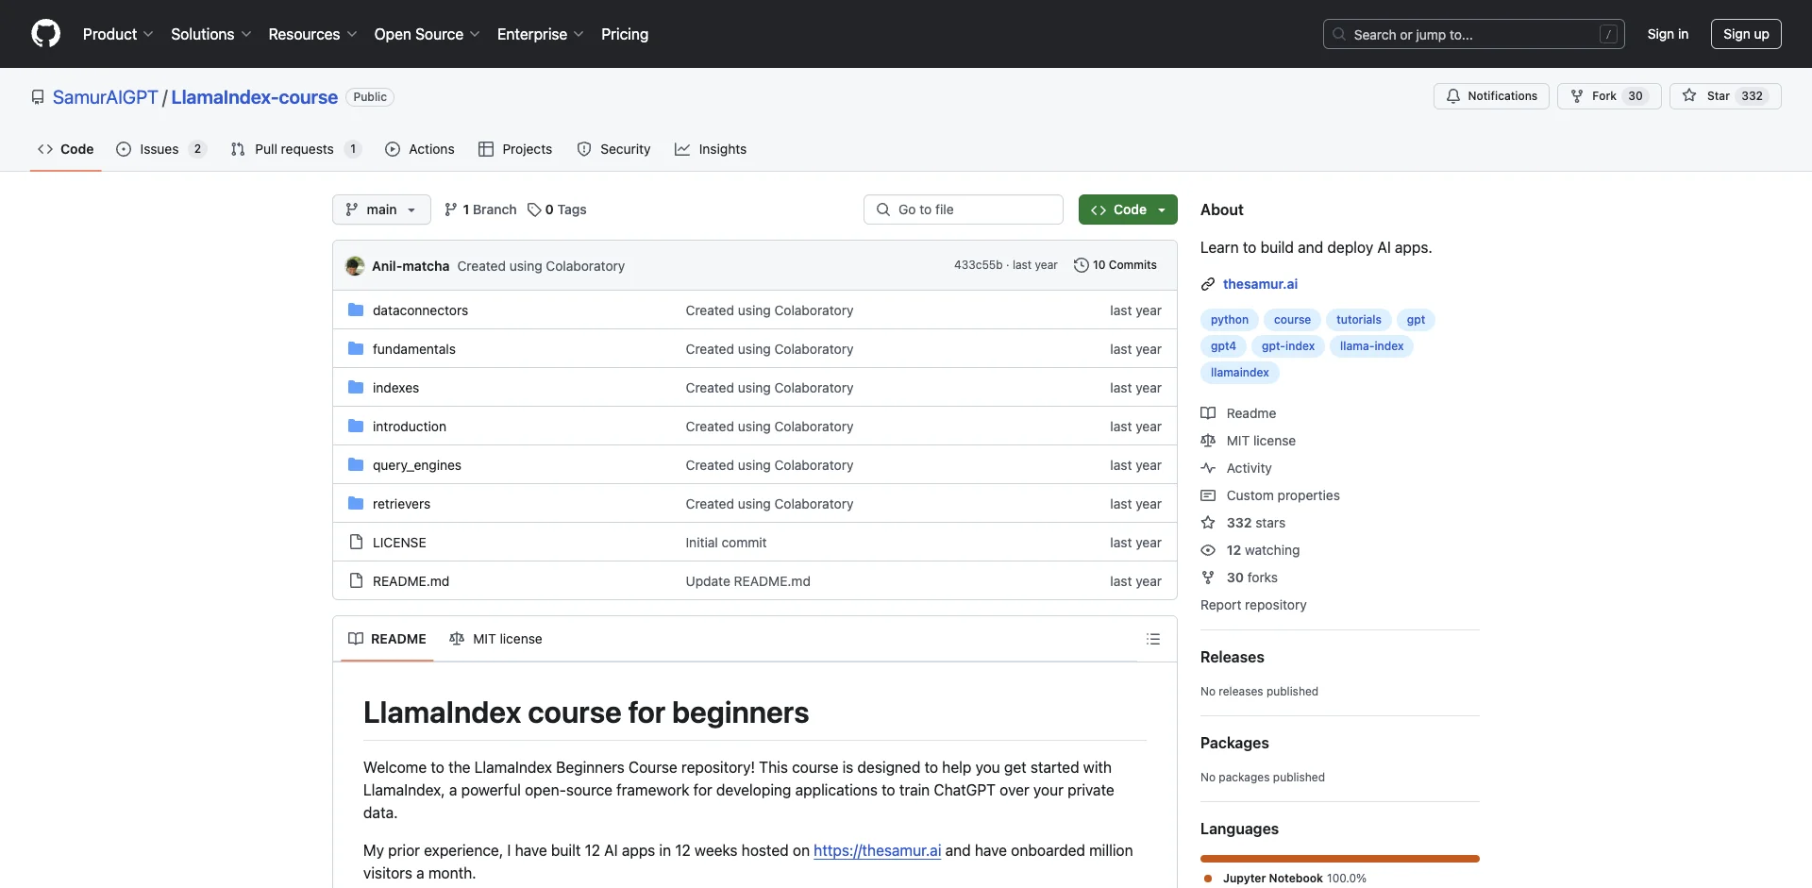View the Insights tab

pyautogui.click(x=711, y=149)
